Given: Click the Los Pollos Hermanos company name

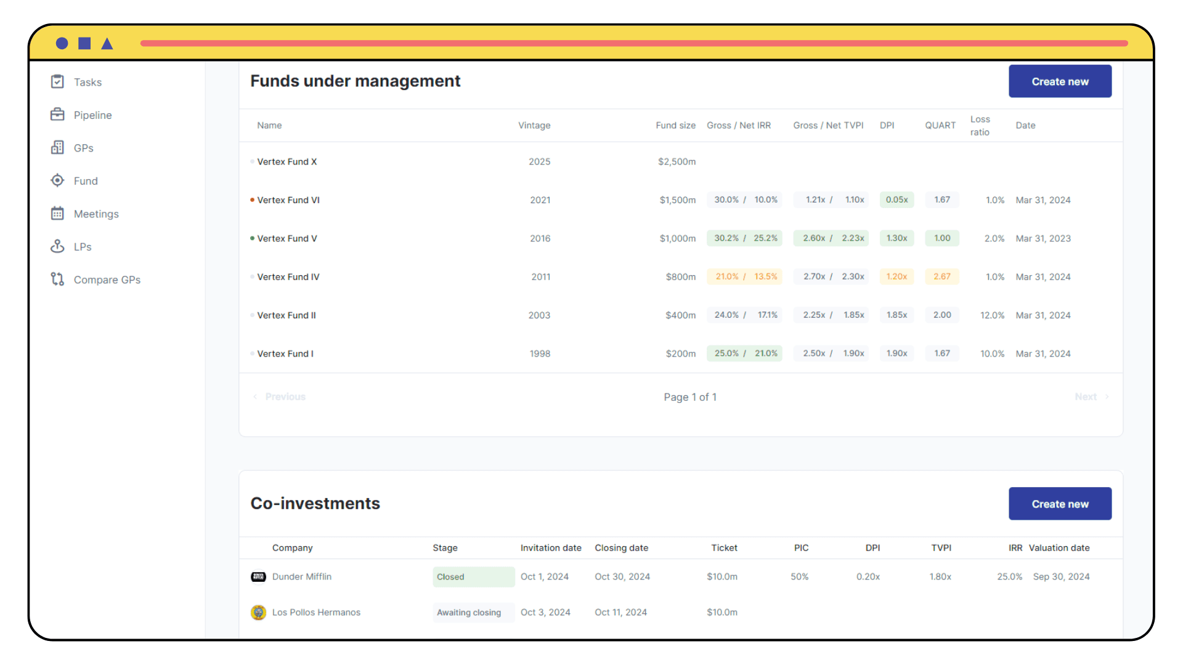Looking at the screenshot, I should coord(316,613).
